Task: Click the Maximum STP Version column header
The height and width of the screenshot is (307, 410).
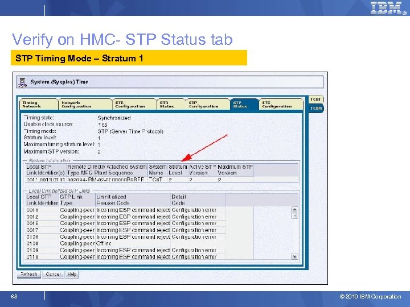Action: pyautogui.click(x=235, y=169)
